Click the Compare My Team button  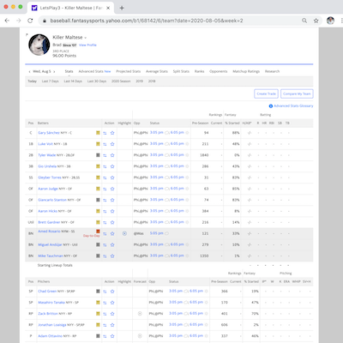297,93
